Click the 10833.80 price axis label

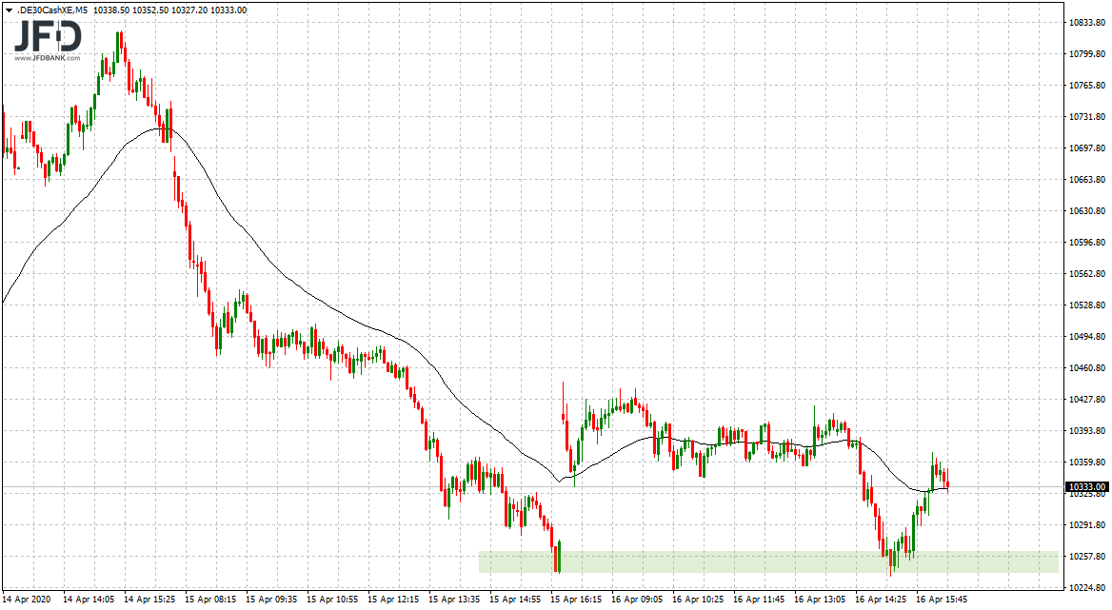pos(1086,22)
